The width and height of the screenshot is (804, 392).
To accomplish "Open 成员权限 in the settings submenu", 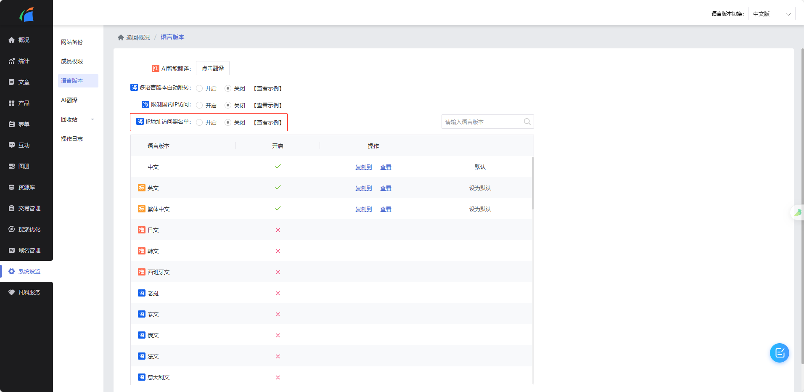I will pos(72,61).
